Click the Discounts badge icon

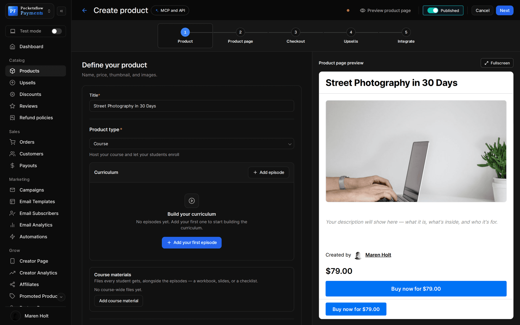point(12,94)
